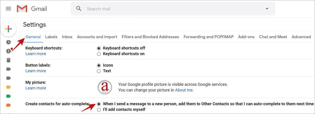Image resolution: width=315 pixels, height=114 pixels.
Task: Follow the About me link
Action: click(184, 90)
